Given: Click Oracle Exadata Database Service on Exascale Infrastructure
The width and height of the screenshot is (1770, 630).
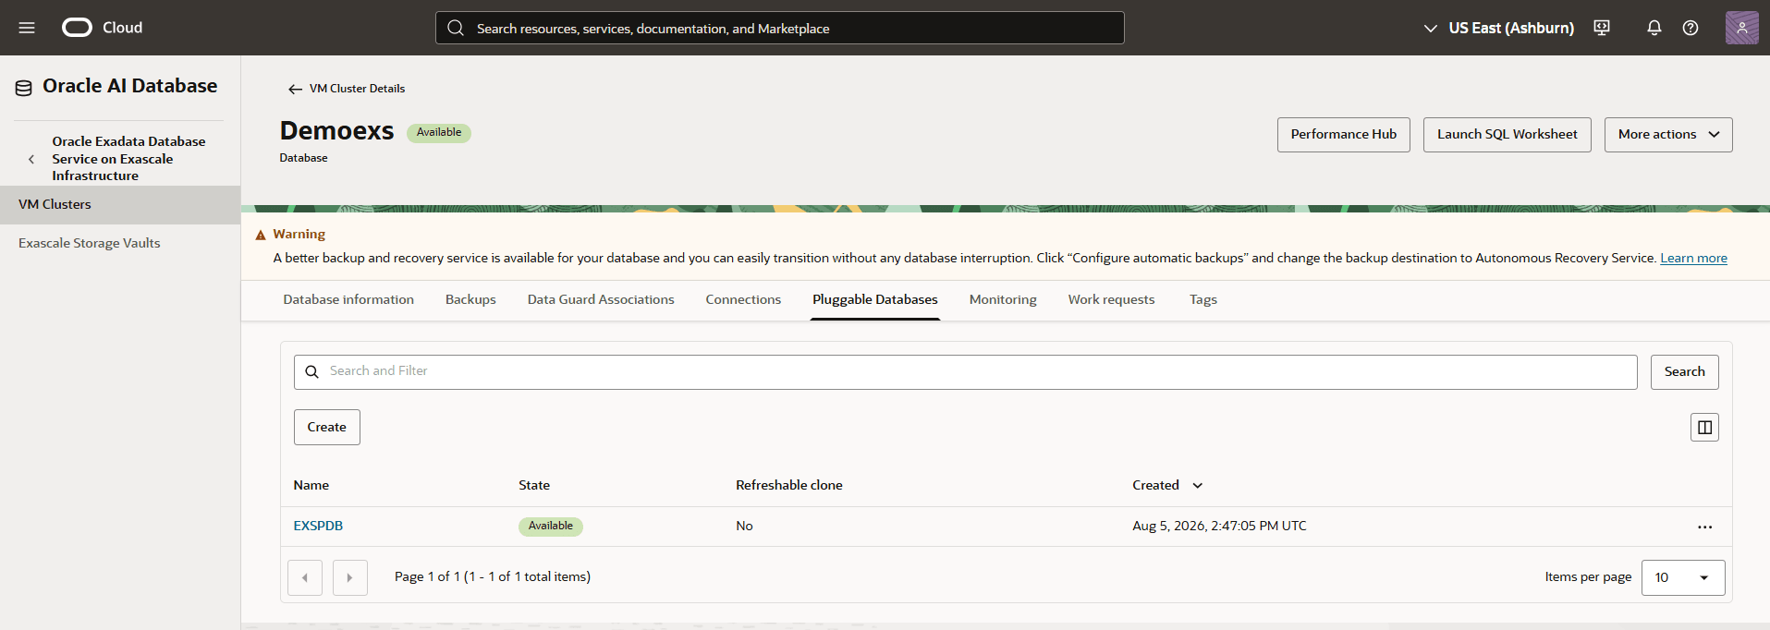Looking at the screenshot, I should click(128, 159).
